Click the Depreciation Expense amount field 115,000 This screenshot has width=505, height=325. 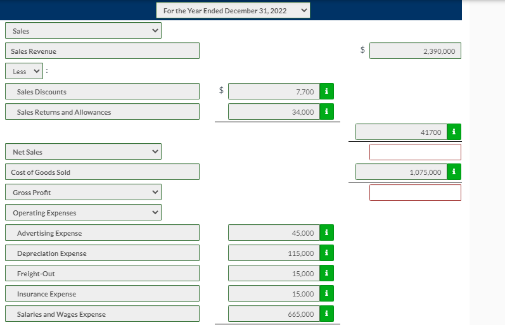coord(274,253)
